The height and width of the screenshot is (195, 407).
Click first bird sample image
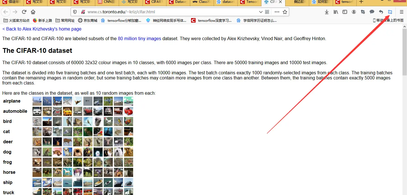pos(37,122)
